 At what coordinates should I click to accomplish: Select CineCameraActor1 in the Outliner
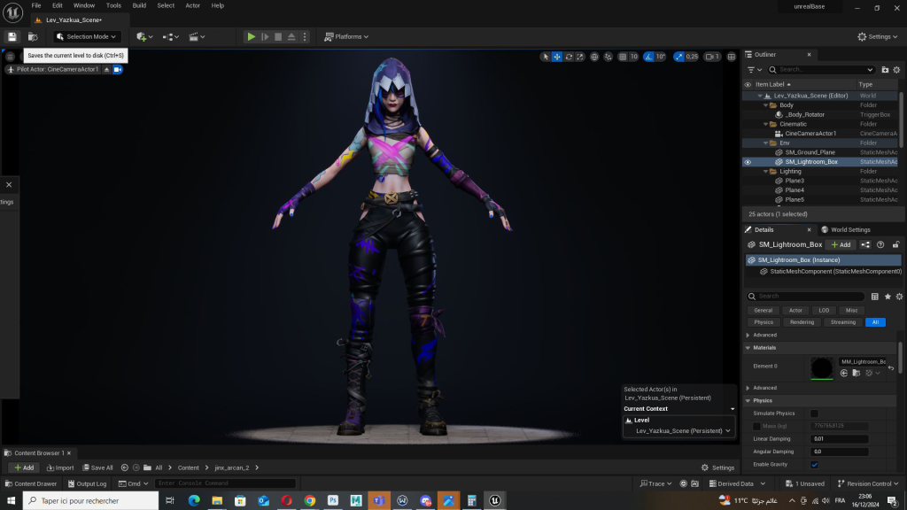pos(810,134)
